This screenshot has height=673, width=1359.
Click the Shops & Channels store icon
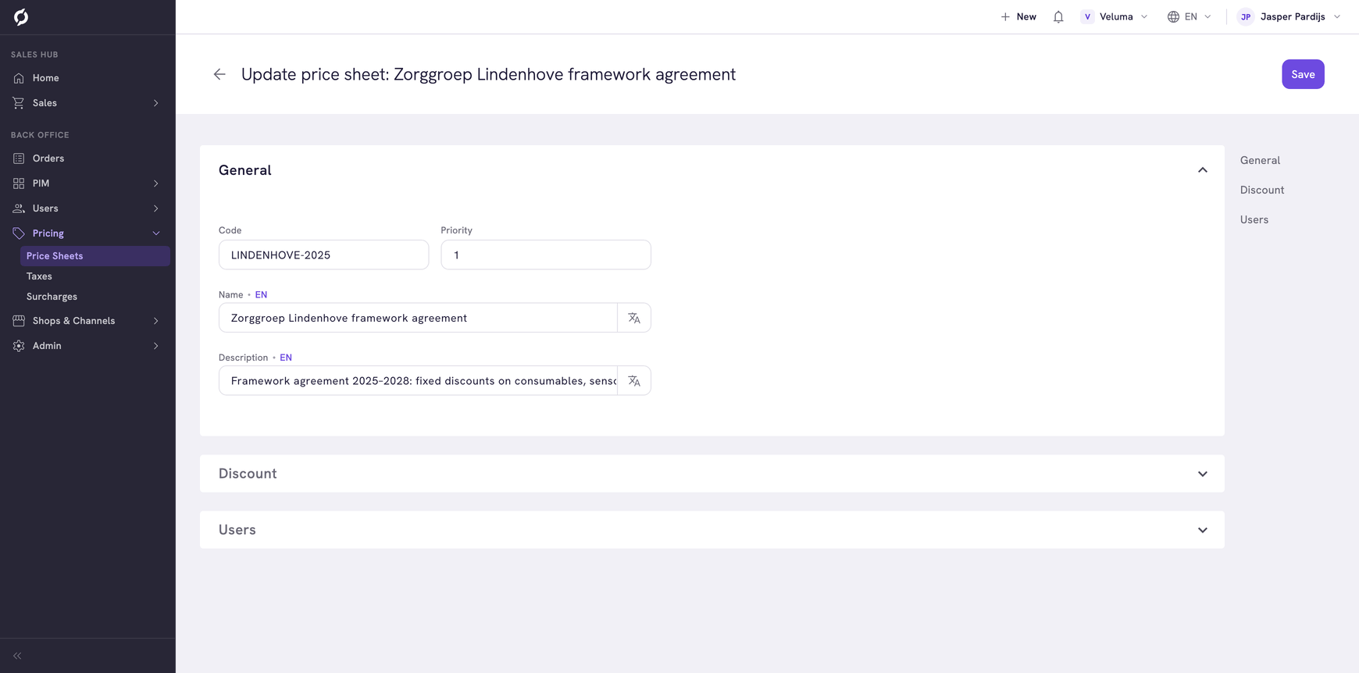(19, 321)
